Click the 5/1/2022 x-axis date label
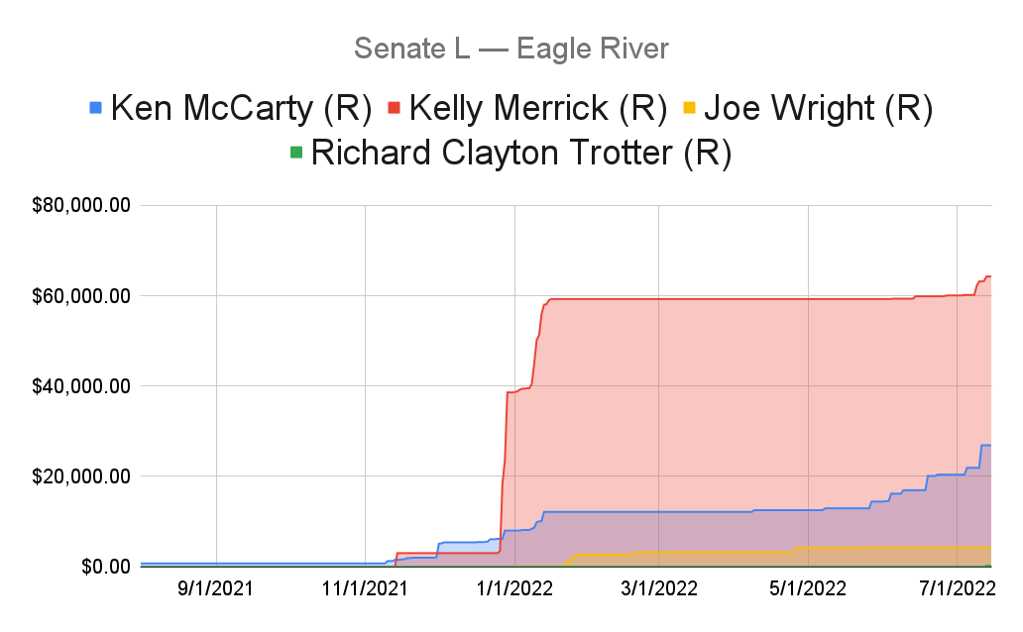The width and height of the screenshot is (1023, 632). [x=808, y=589]
